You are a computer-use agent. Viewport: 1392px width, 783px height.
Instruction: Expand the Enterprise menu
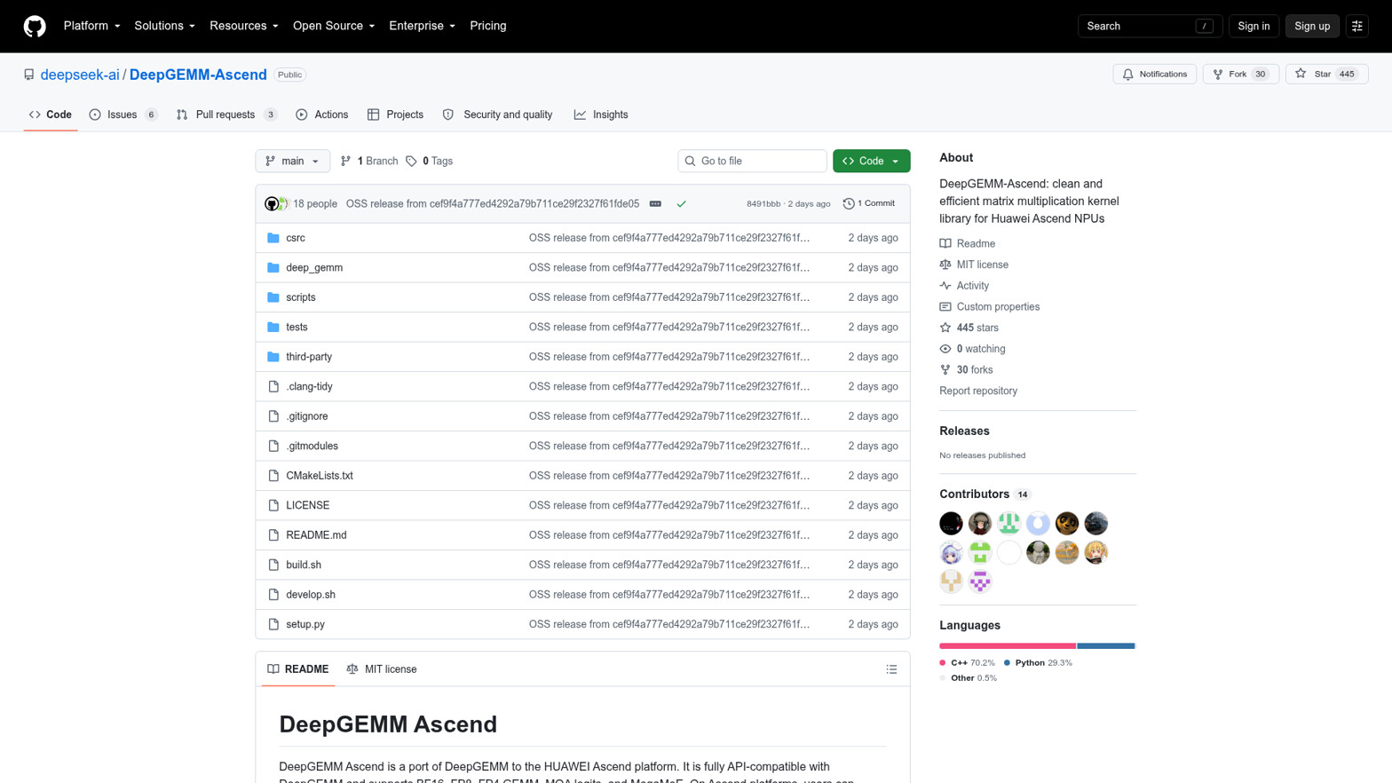click(422, 26)
